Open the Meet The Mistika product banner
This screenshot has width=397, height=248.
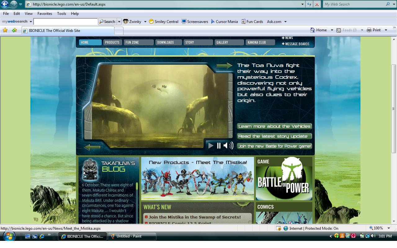198,179
